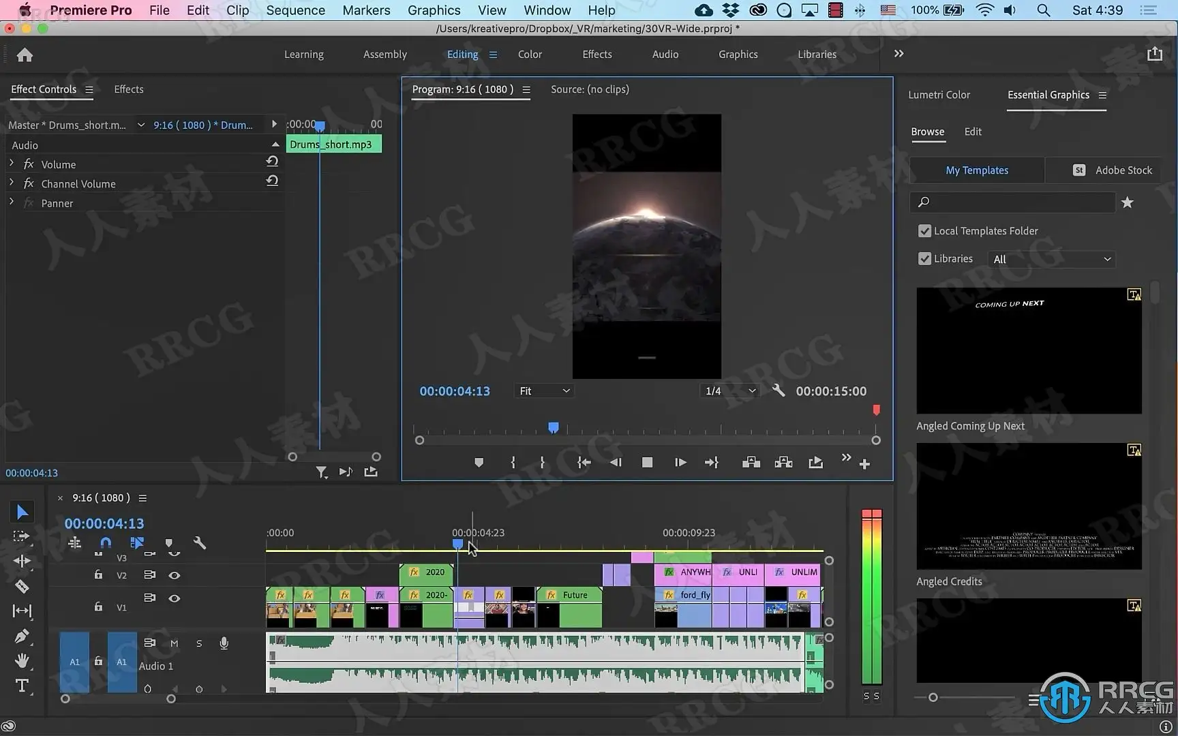This screenshot has width=1178, height=736.
Task: Switch to the Color workspace tab
Action: click(x=530, y=55)
